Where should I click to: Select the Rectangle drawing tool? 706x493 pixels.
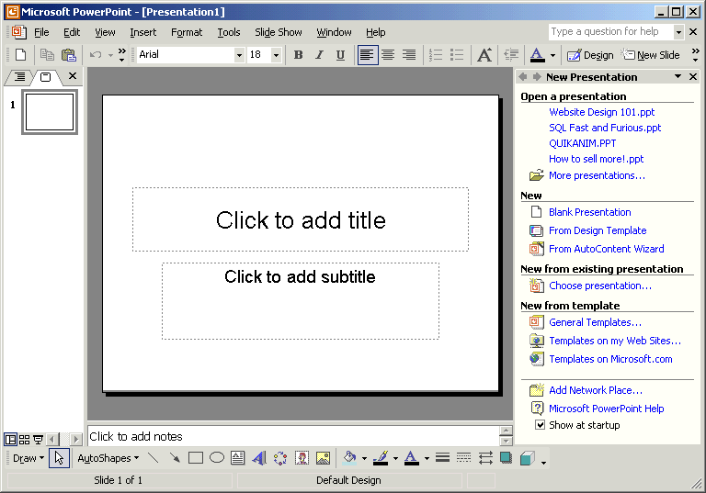[196, 458]
